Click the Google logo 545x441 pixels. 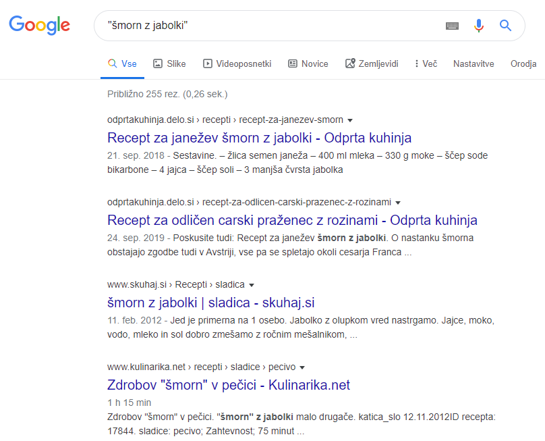click(39, 25)
